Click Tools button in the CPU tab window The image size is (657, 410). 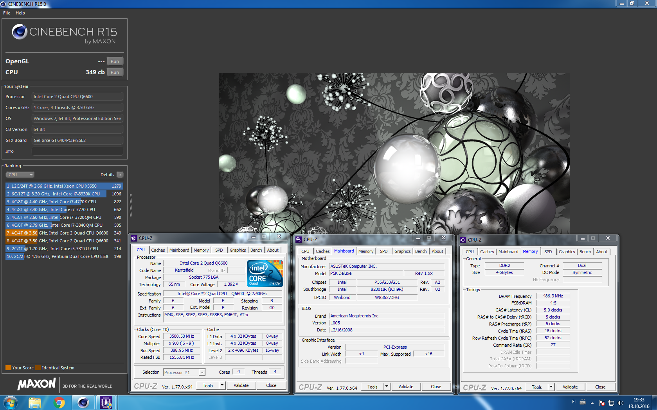point(208,385)
